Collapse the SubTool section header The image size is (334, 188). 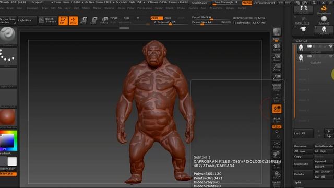(x=301, y=41)
